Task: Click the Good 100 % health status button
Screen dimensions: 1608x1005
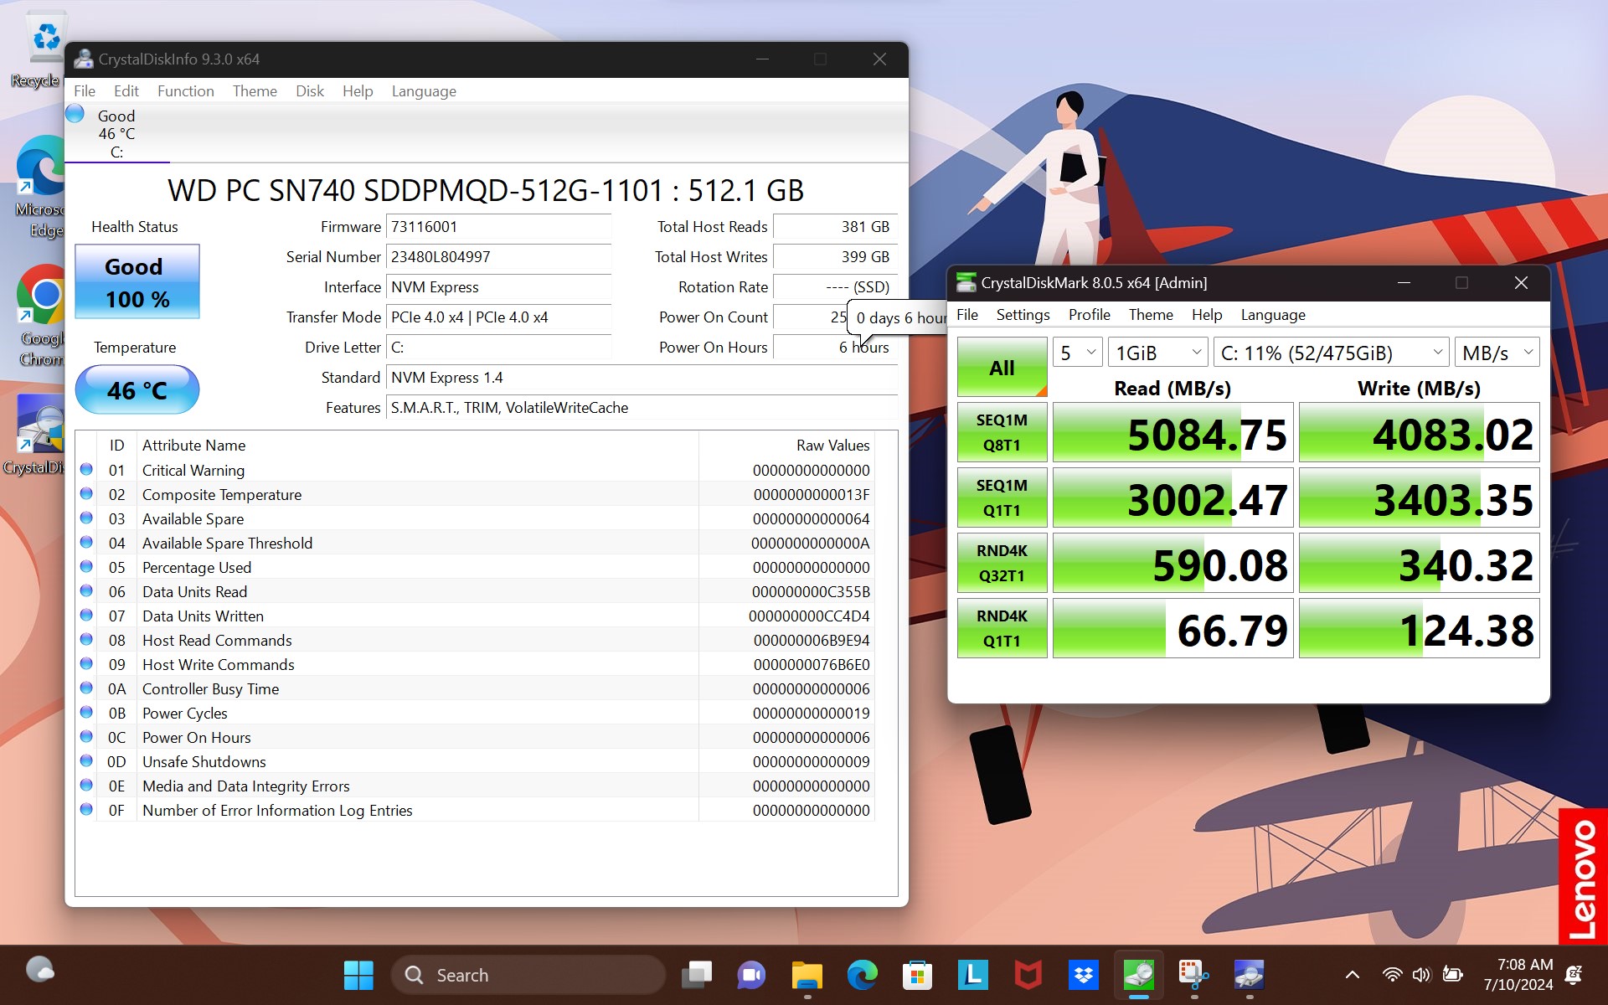Action: [137, 281]
